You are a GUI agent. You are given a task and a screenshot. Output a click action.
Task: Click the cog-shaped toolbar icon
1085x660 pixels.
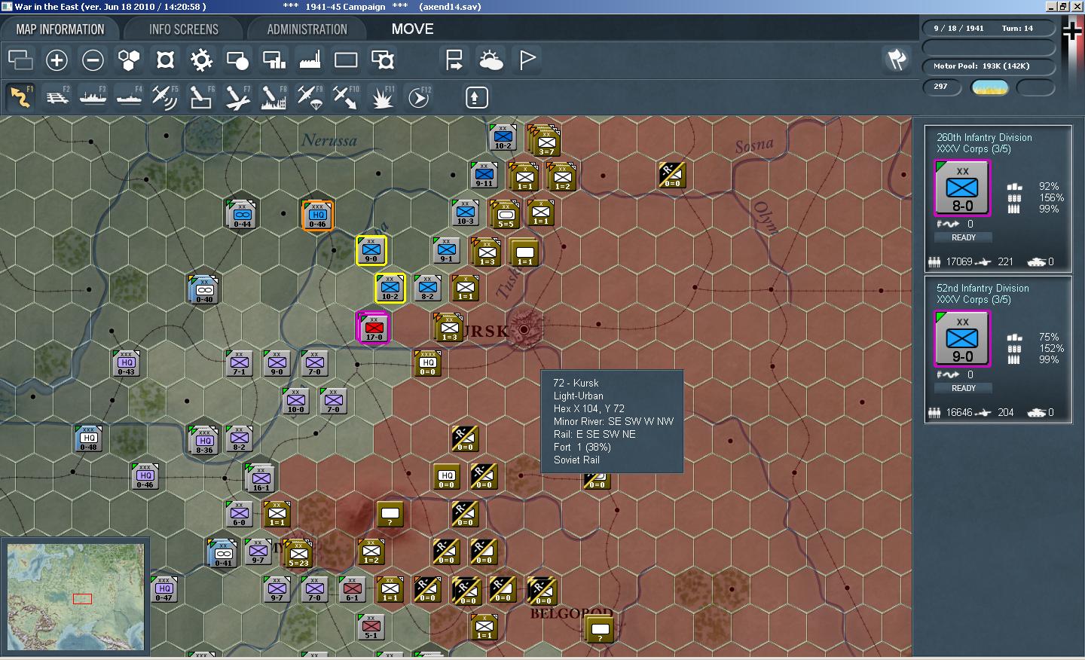(201, 60)
